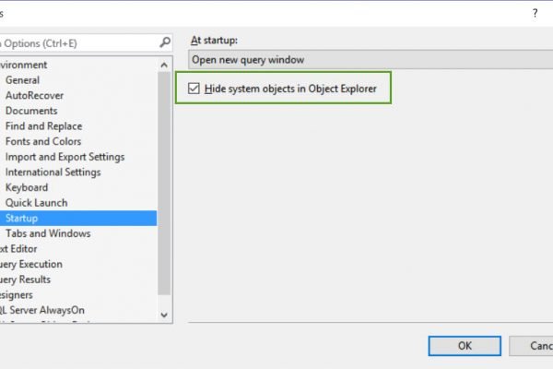Toggle Hide system objects in Object Explorer
This screenshot has height=369, width=553.
[194, 89]
